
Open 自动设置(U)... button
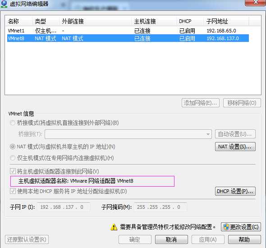click(235, 134)
